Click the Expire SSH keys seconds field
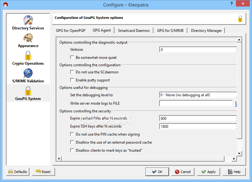The image size is (252, 182). pos(198,127)
